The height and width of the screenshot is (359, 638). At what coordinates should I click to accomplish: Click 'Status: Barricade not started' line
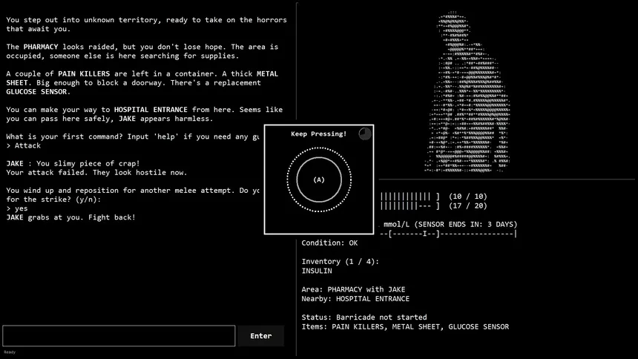[x=364, y=317]
